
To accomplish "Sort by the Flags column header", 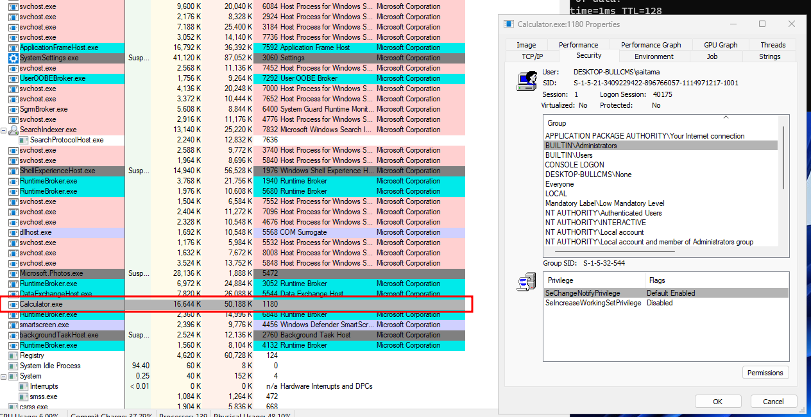I will (716, 280).
